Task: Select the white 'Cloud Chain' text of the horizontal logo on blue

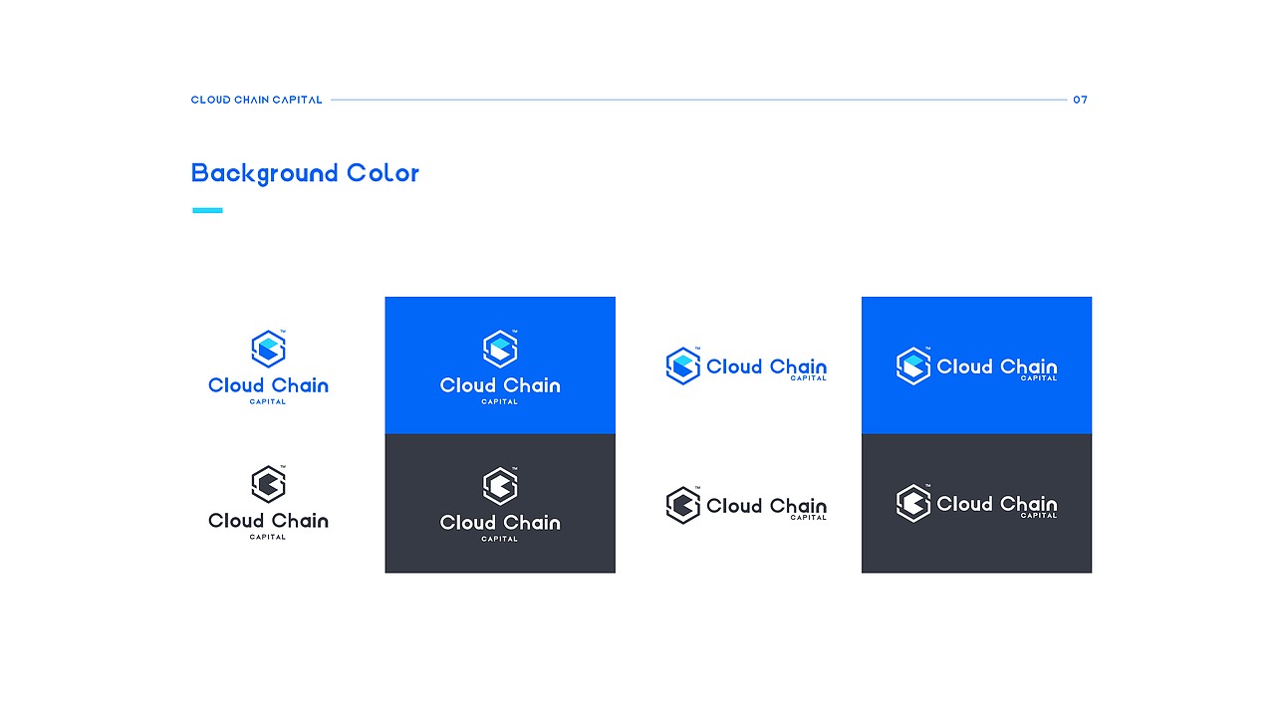Action: tap(997, 366)
